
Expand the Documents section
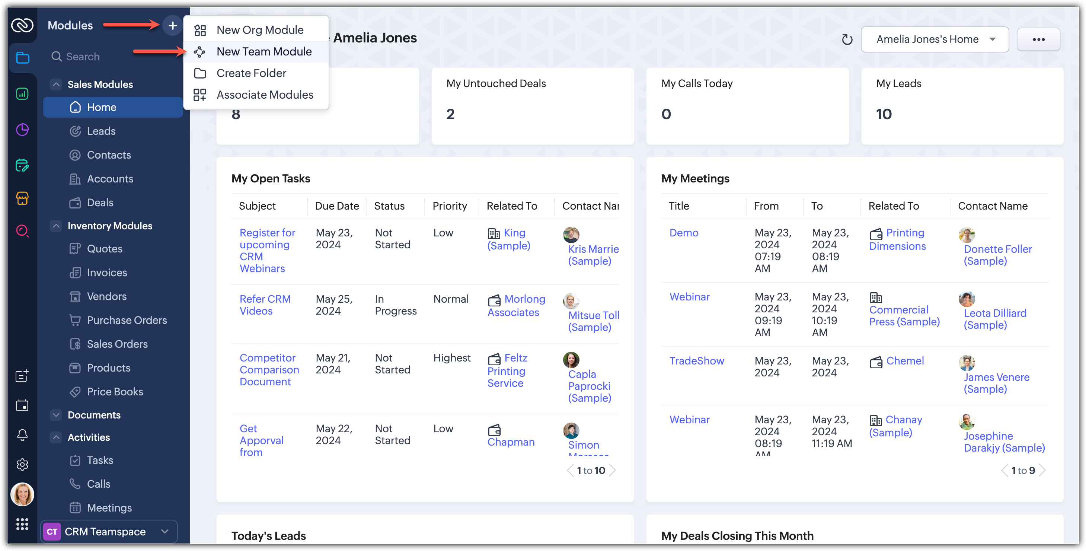[x=56, y=415]
